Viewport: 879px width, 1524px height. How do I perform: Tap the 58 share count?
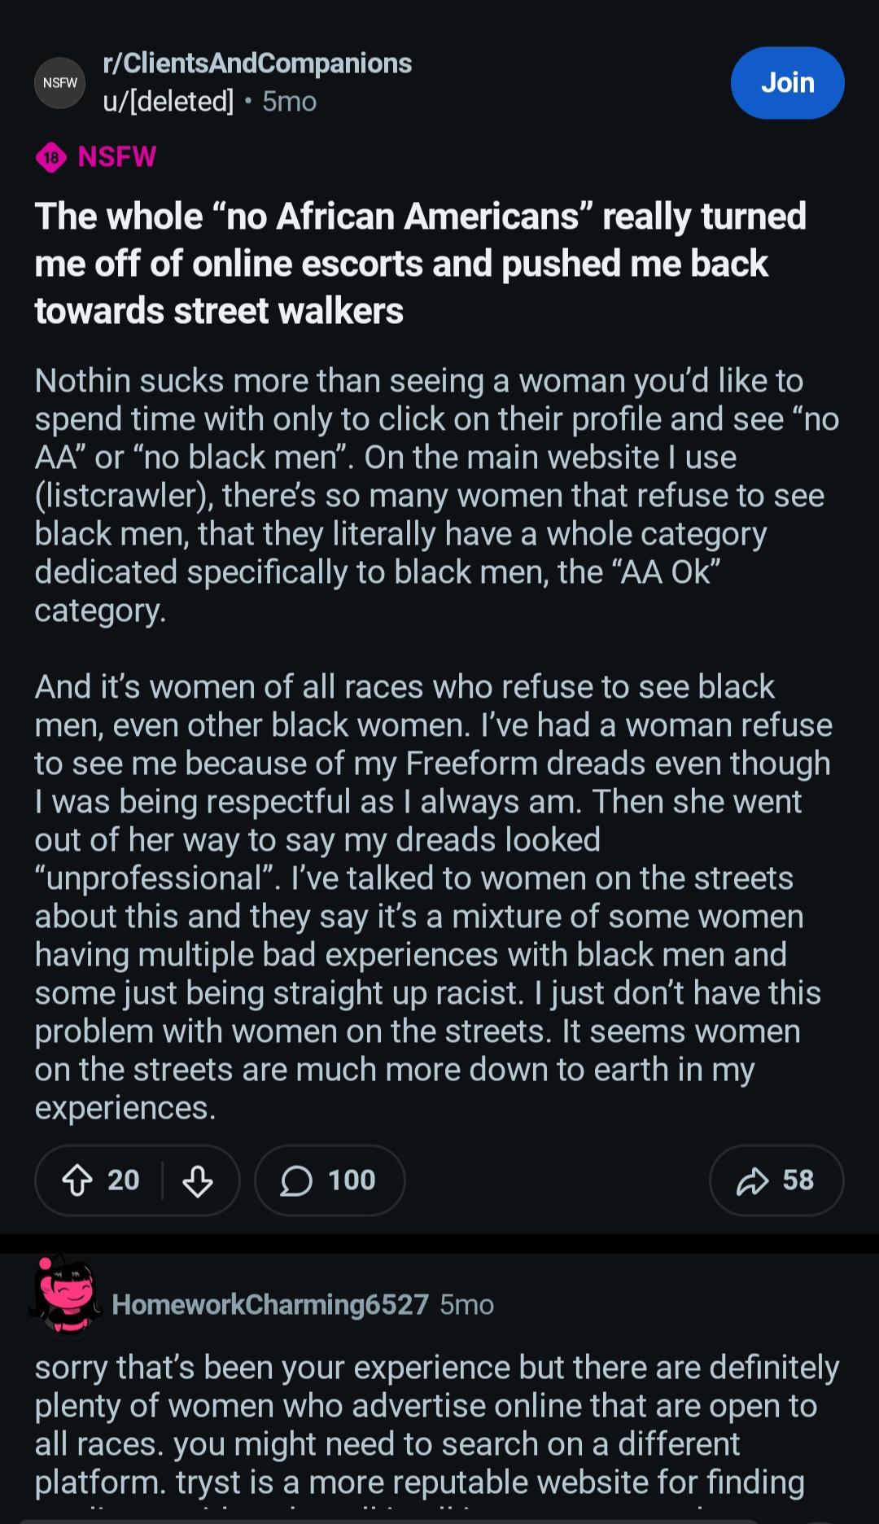tap(798, 1180)
